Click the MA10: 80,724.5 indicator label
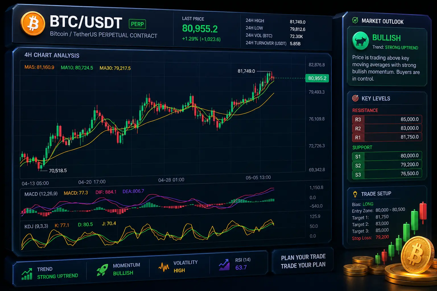This screenshot has width=437, height=291. tap(77, 68)
